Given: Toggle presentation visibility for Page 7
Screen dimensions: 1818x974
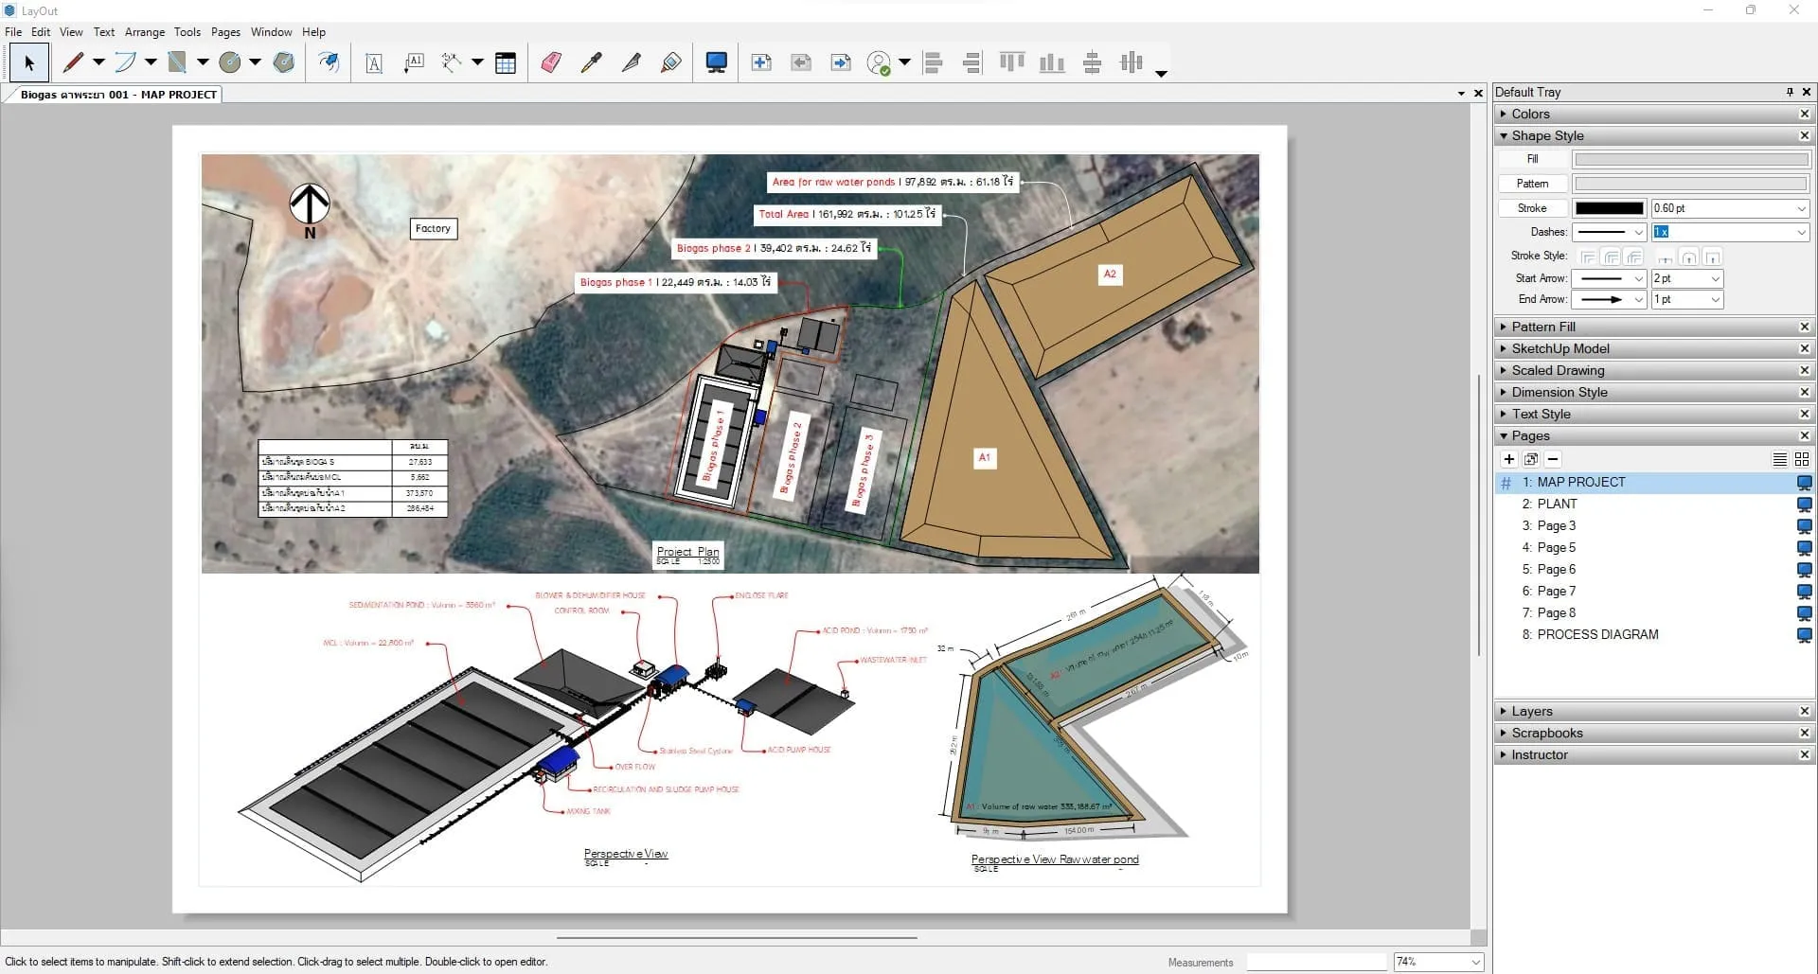Looking at the screenshot, I should [1804, 592].
